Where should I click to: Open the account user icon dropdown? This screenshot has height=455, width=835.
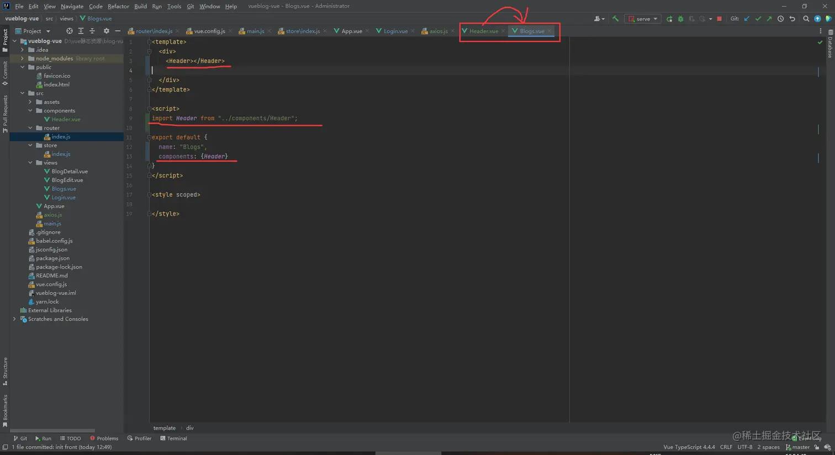click(x=599, y=19)
